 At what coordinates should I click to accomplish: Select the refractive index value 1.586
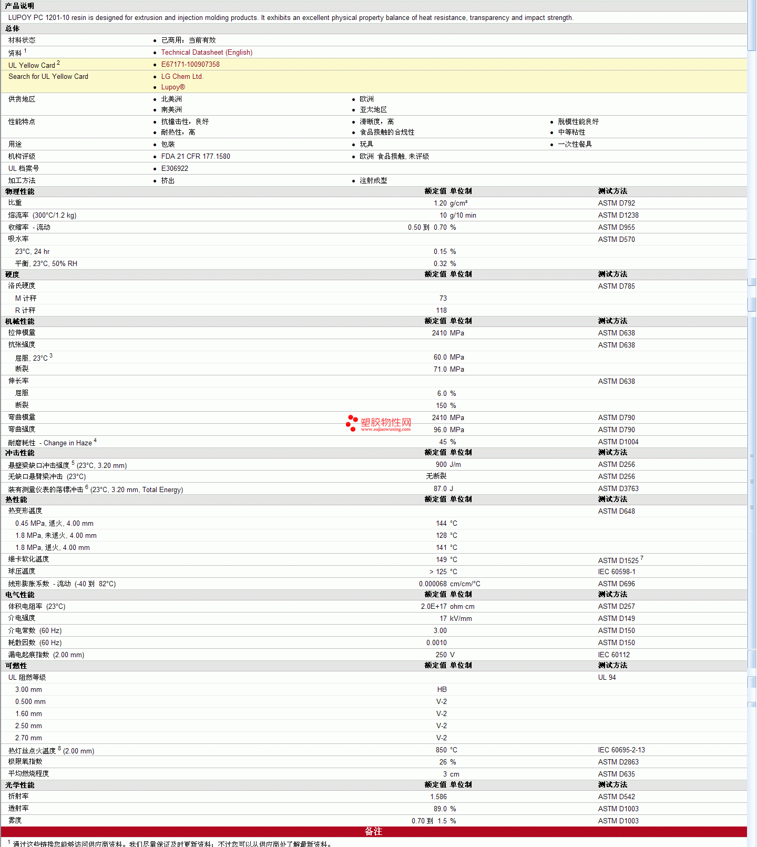click(x=438, y=797)
